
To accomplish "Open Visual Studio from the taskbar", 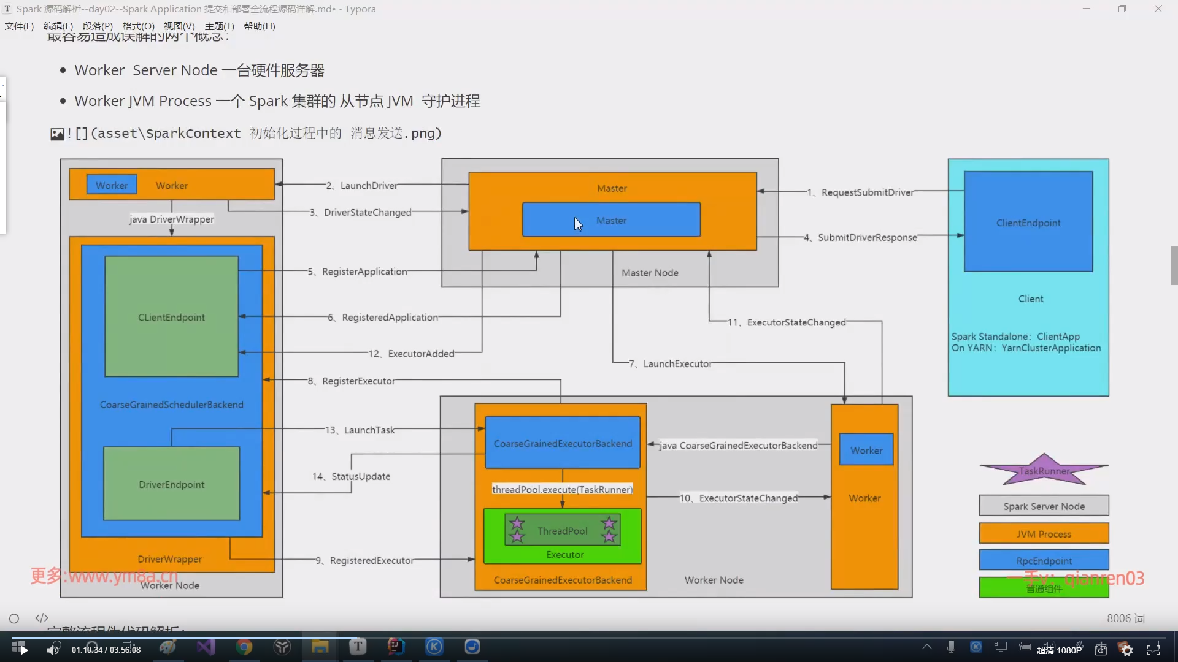I will pos(206,647).
